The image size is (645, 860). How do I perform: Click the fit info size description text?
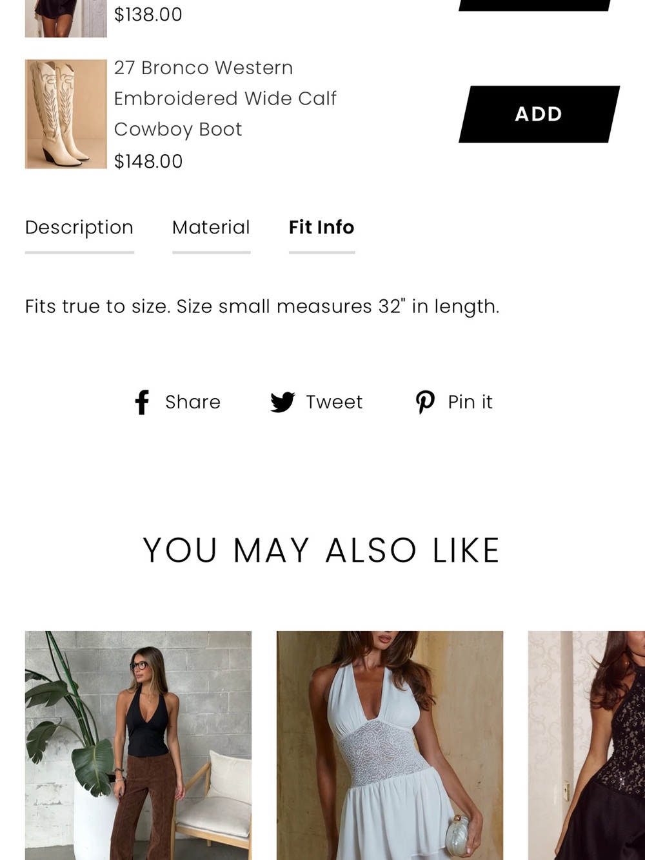pyautogui.click(x=263, y=306)
